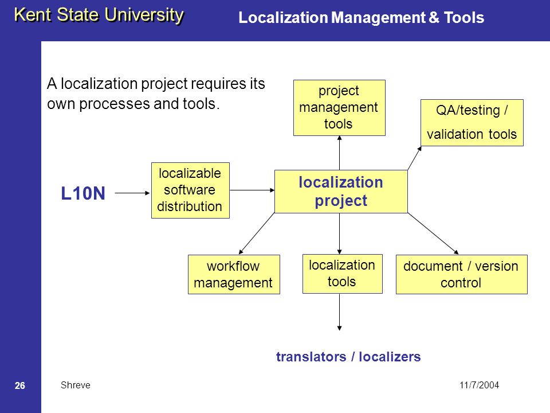Select the 'A localization project requires its own processes and tools.' paragraph
550x413 pixels.
[x=156, y=93]
